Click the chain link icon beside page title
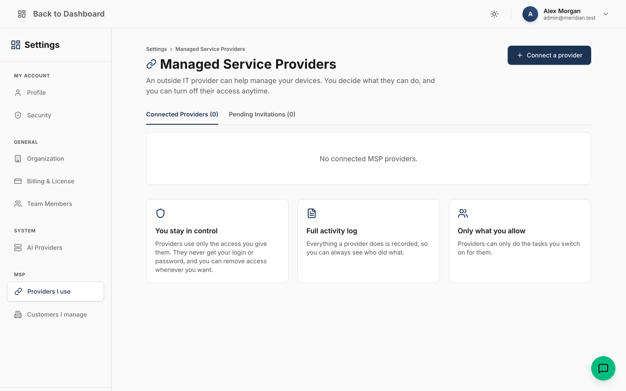Viewport: 626px width, 391px height. tap(151, 64)
